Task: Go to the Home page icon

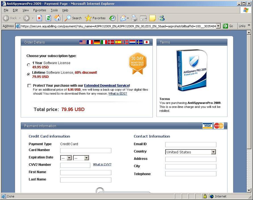Action: tap(57, 18)
